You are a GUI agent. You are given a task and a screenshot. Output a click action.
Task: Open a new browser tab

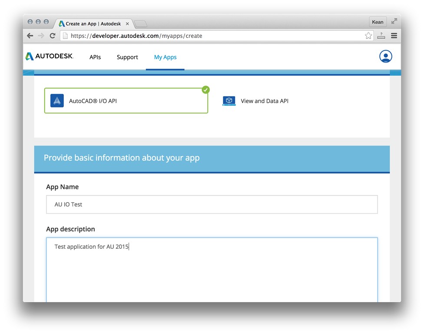(140, 23)
